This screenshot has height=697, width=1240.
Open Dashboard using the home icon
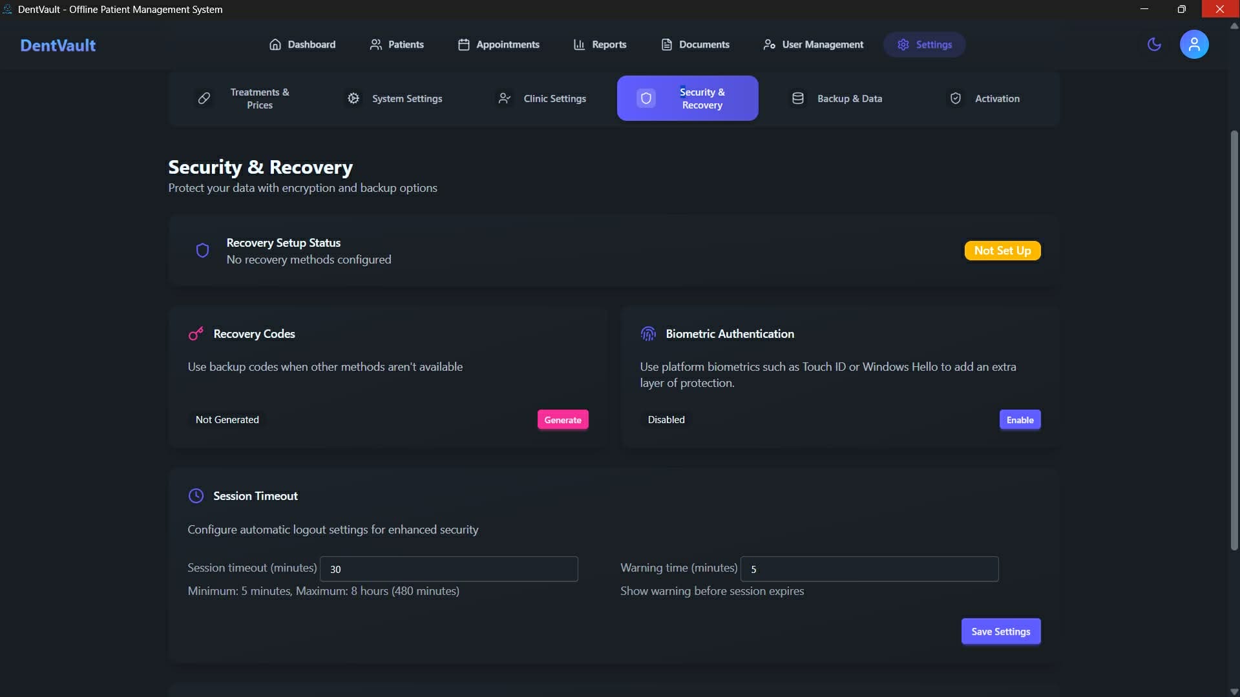tap(275, 44)
